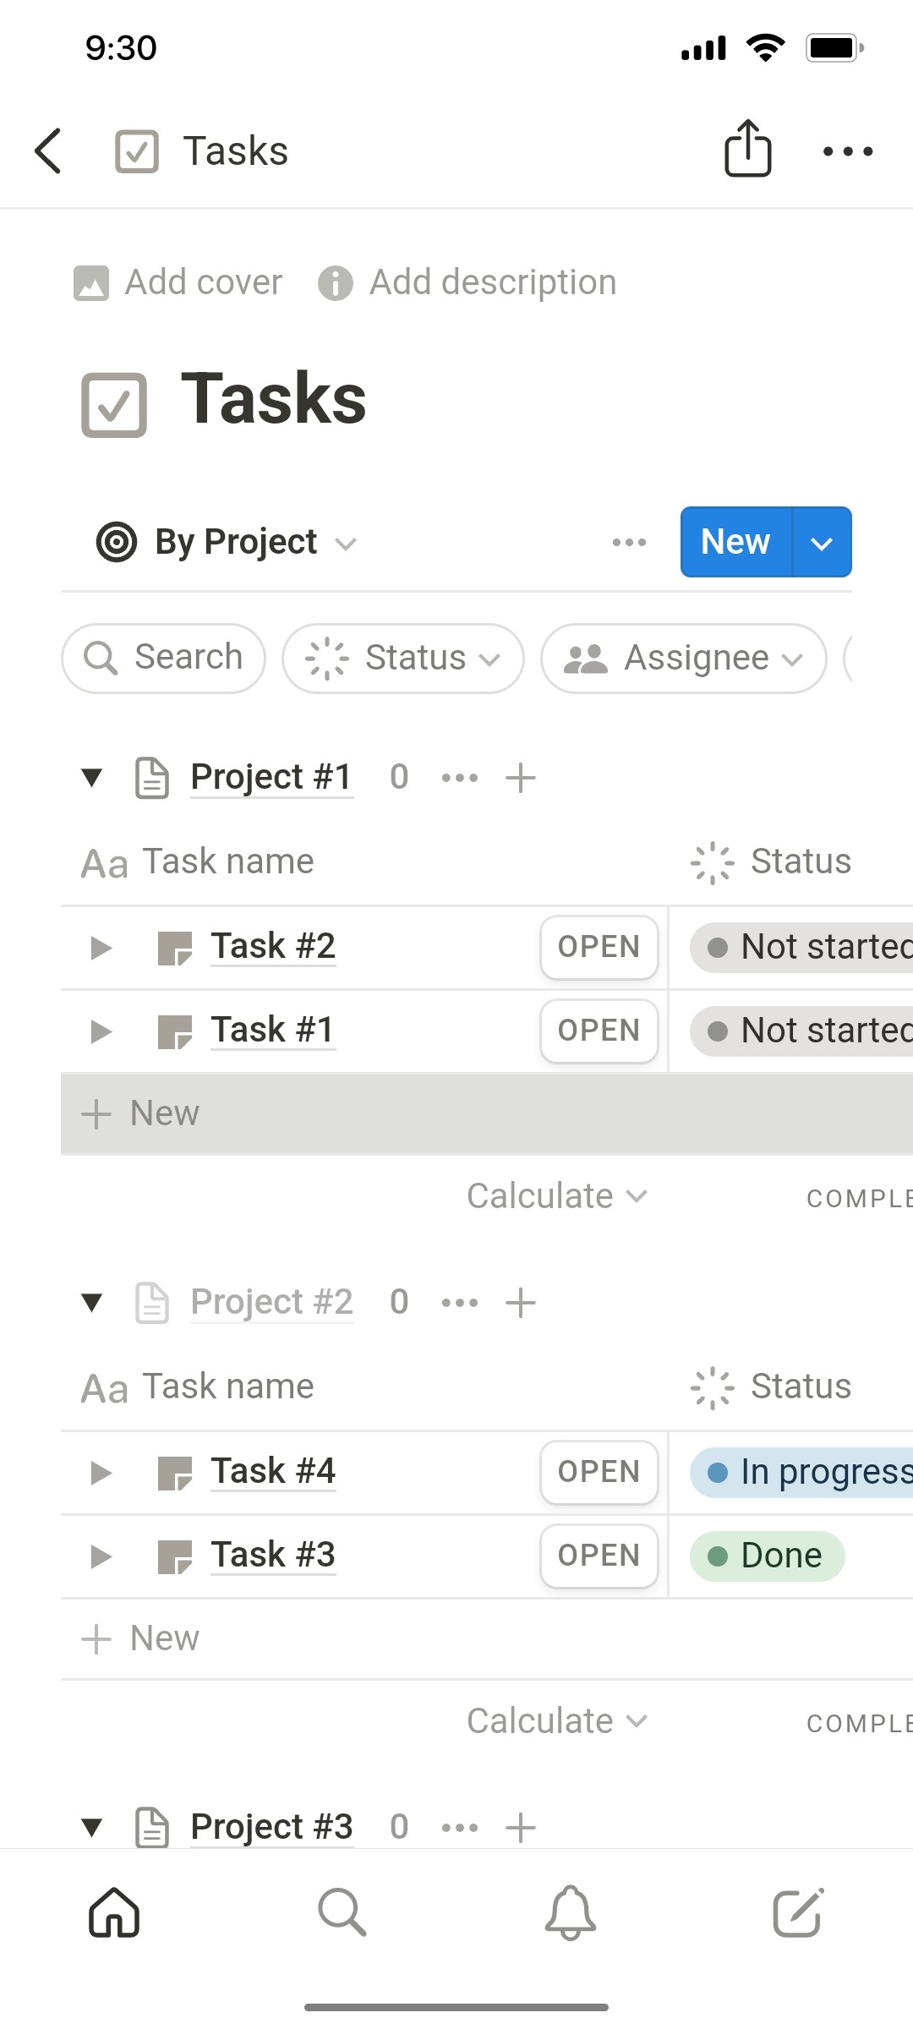Expand Task #3 sub-items
The image size is (913, 2029).
pos(101,1556)
